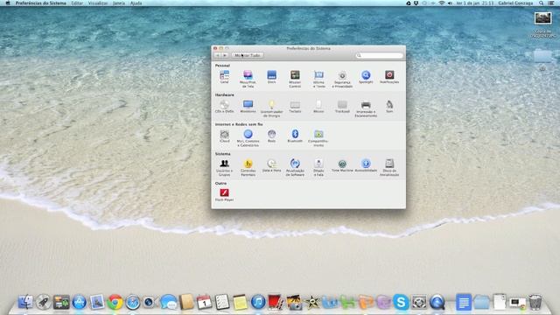This screenshot has width=560, height=315.
Task: Open the Apple menu
Action: pos(8,3)
